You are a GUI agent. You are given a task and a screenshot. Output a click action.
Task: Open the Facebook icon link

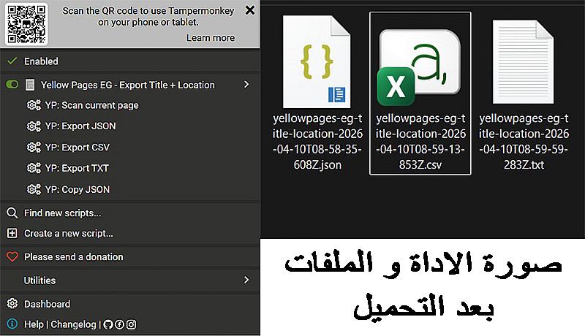(x=119, y=324)
